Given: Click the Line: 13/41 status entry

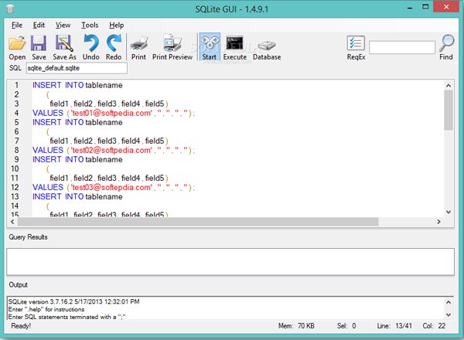Looking at the screenshot, I should pyautogui.click(x=394, y=326).
